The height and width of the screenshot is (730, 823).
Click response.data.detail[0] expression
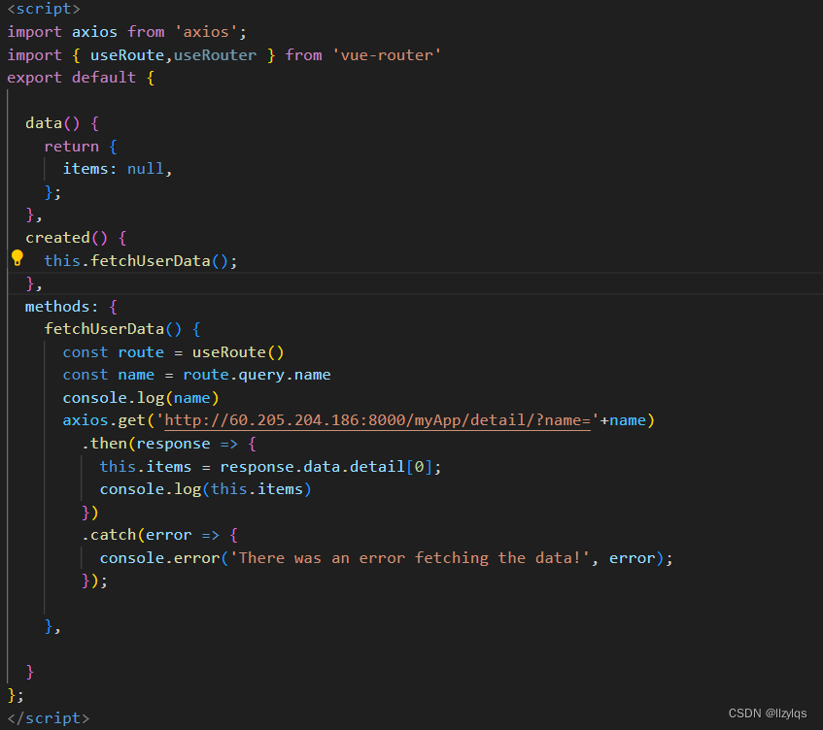(326, 467)
